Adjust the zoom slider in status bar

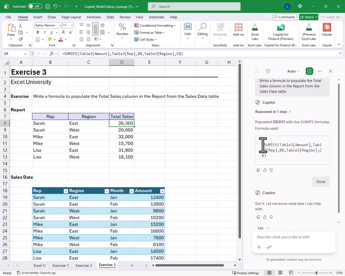tap(316, 273)
